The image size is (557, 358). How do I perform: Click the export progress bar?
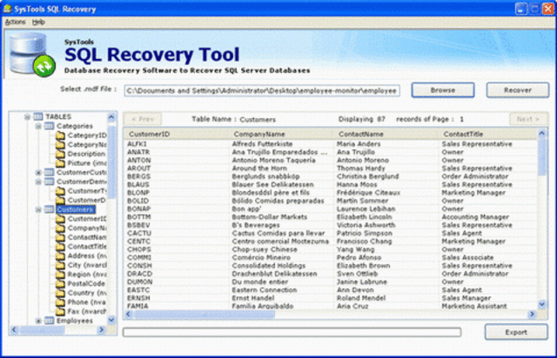click(292, 333)
